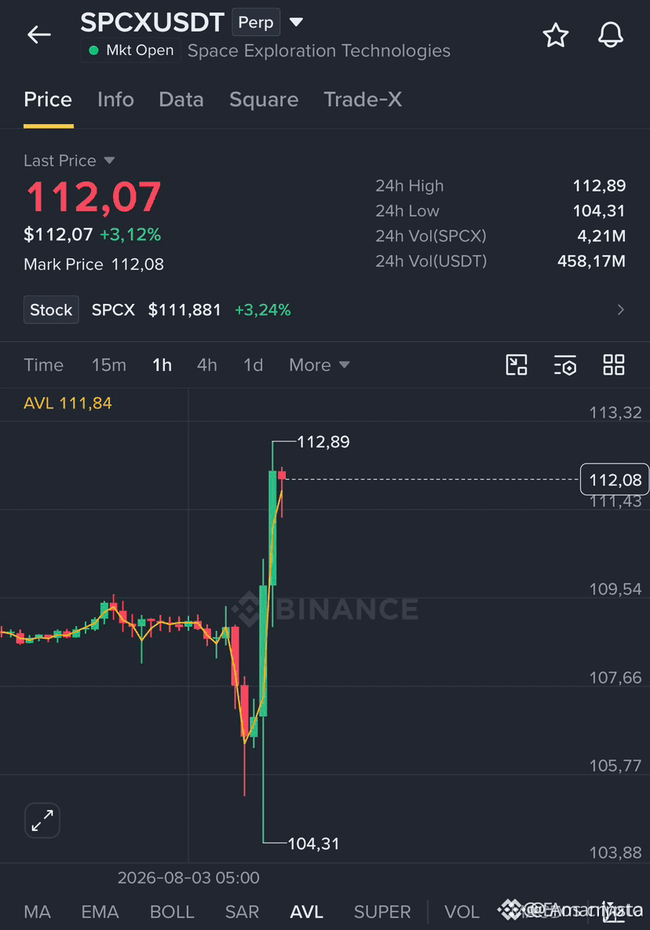Click the 112,08 mark price tag on chart
The height and width of the screenshot is (930, 650).
pos(615,479)
